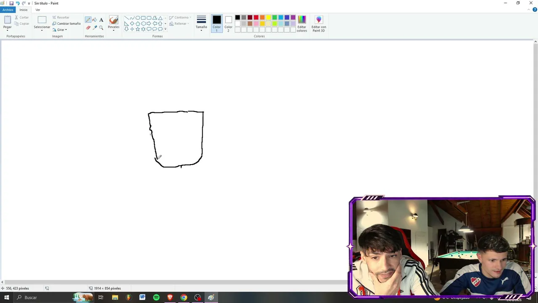This screenshot has width=538, height=303.
Task: Pick the red color swatch
Action: [256, 17]
